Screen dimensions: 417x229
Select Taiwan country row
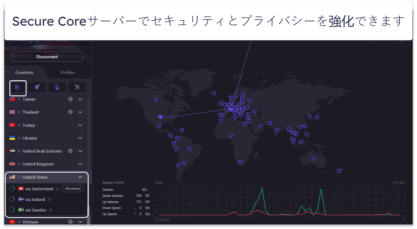pos(46,99)
